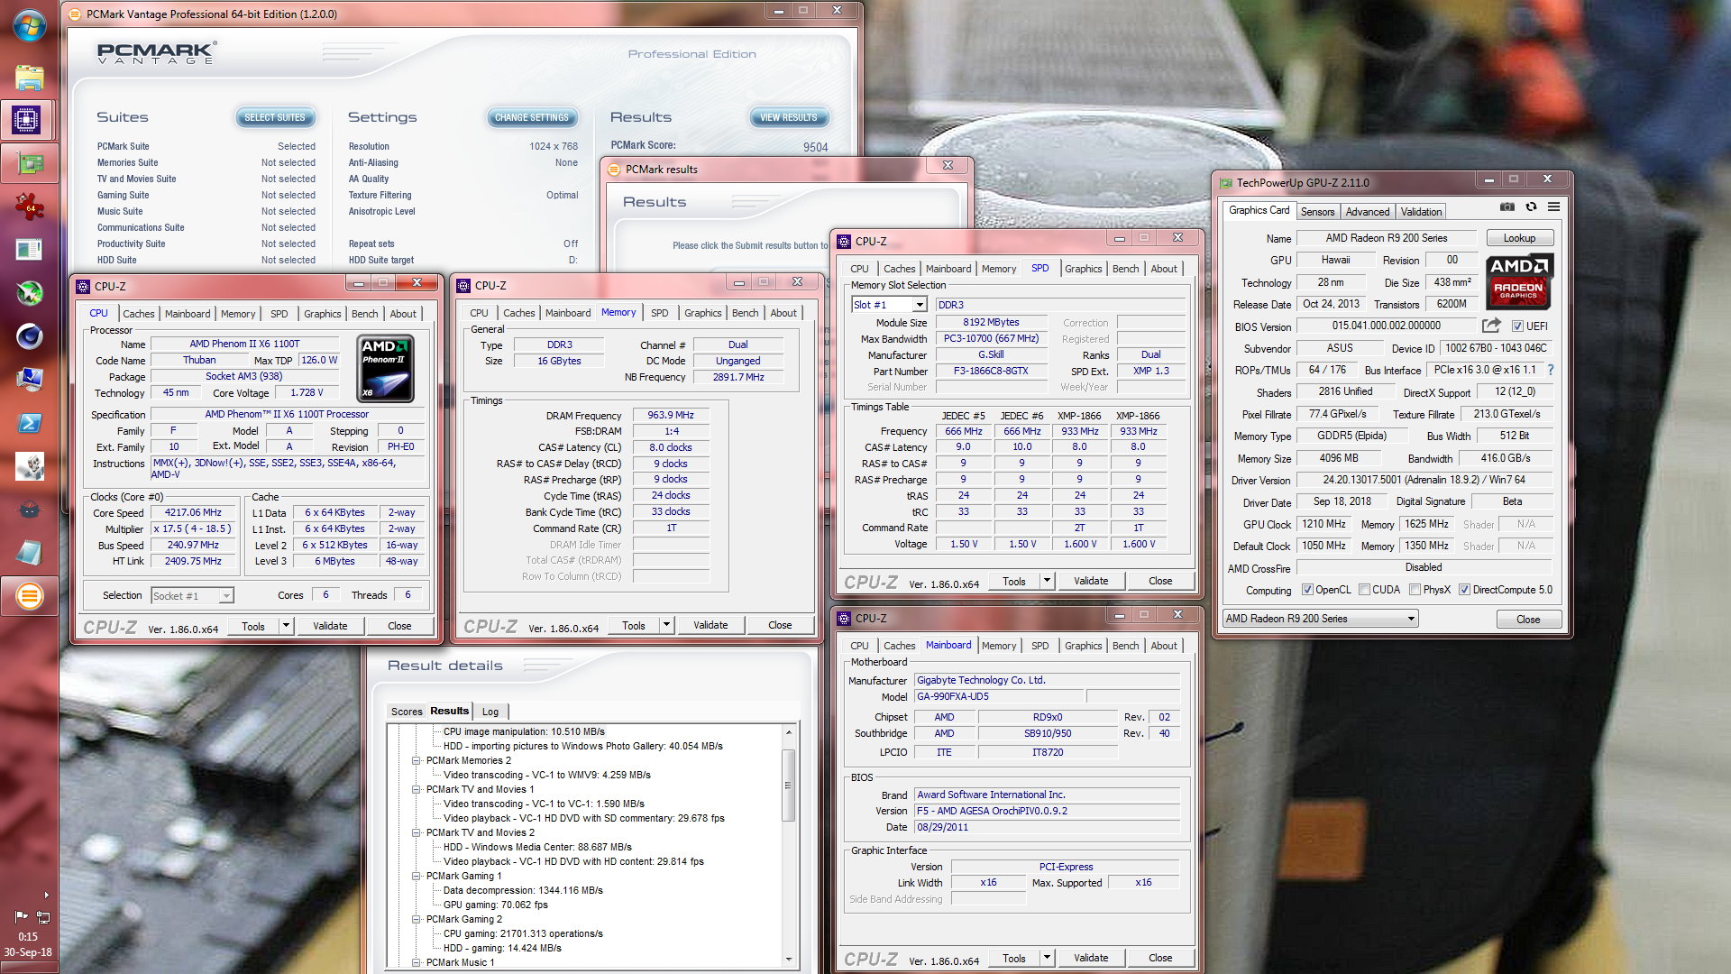1731x974 pixels.
Task: Open Tools dropdown arrow in CPU-Z Mainboard window
Action: point(1047,958)
